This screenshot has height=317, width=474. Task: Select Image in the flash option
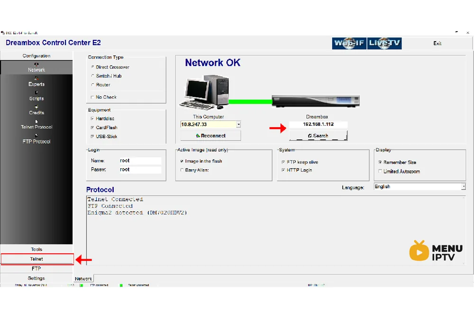click(x=182, y=161)
